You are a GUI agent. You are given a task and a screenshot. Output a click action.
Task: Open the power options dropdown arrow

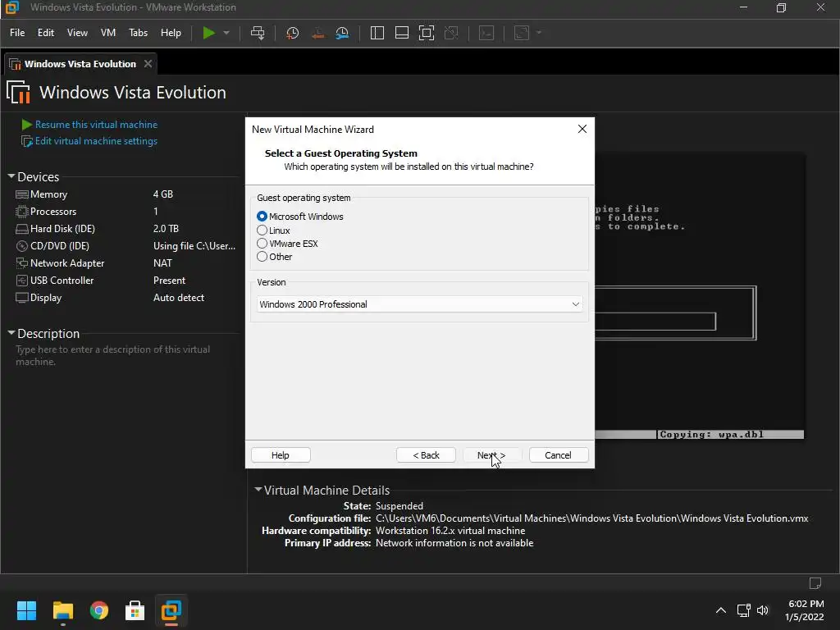coord(226,33)
